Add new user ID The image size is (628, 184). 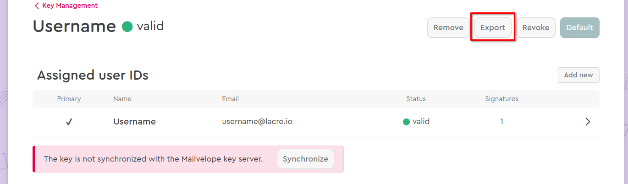578,75
